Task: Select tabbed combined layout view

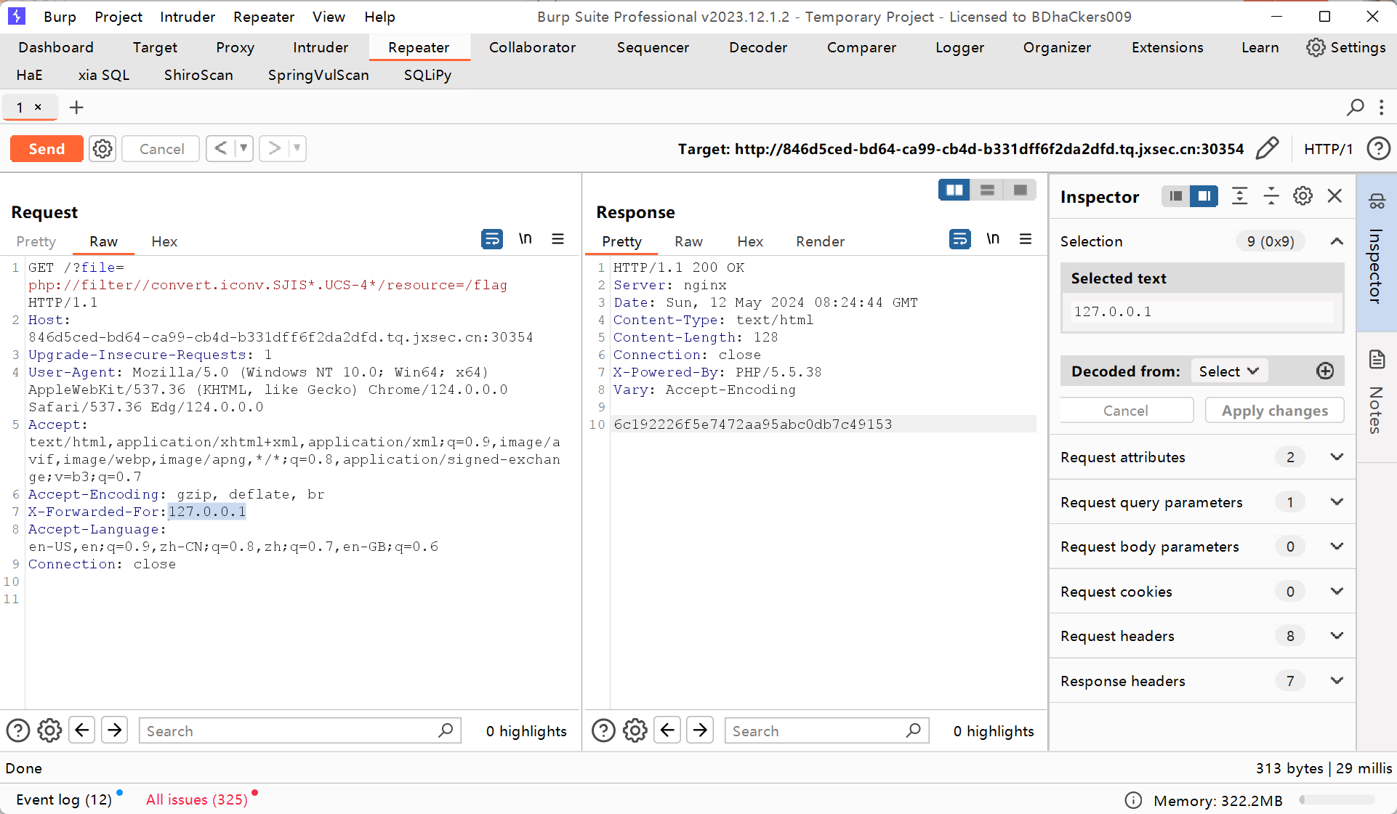Action: 1020,190
